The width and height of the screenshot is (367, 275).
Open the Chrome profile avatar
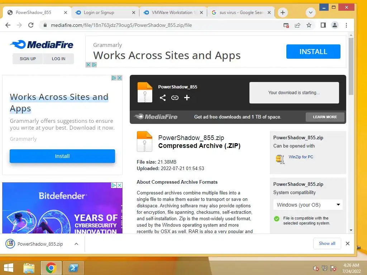[335, 25]
